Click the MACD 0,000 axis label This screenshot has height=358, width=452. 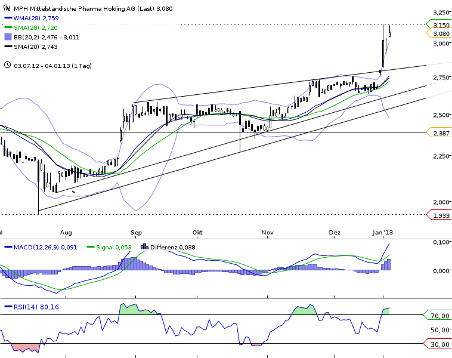tap(441, 271)
